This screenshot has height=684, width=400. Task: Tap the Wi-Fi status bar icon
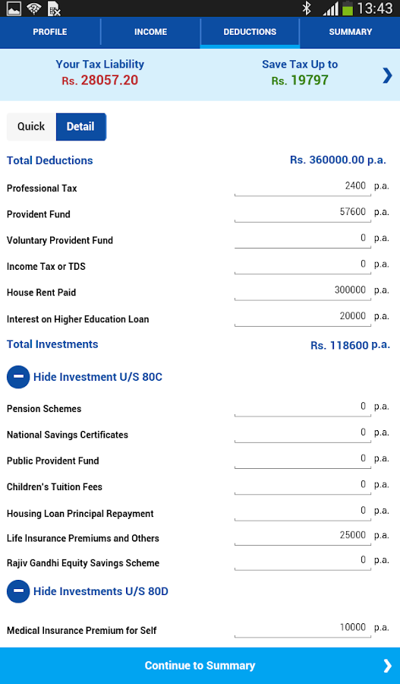(34, 8)
